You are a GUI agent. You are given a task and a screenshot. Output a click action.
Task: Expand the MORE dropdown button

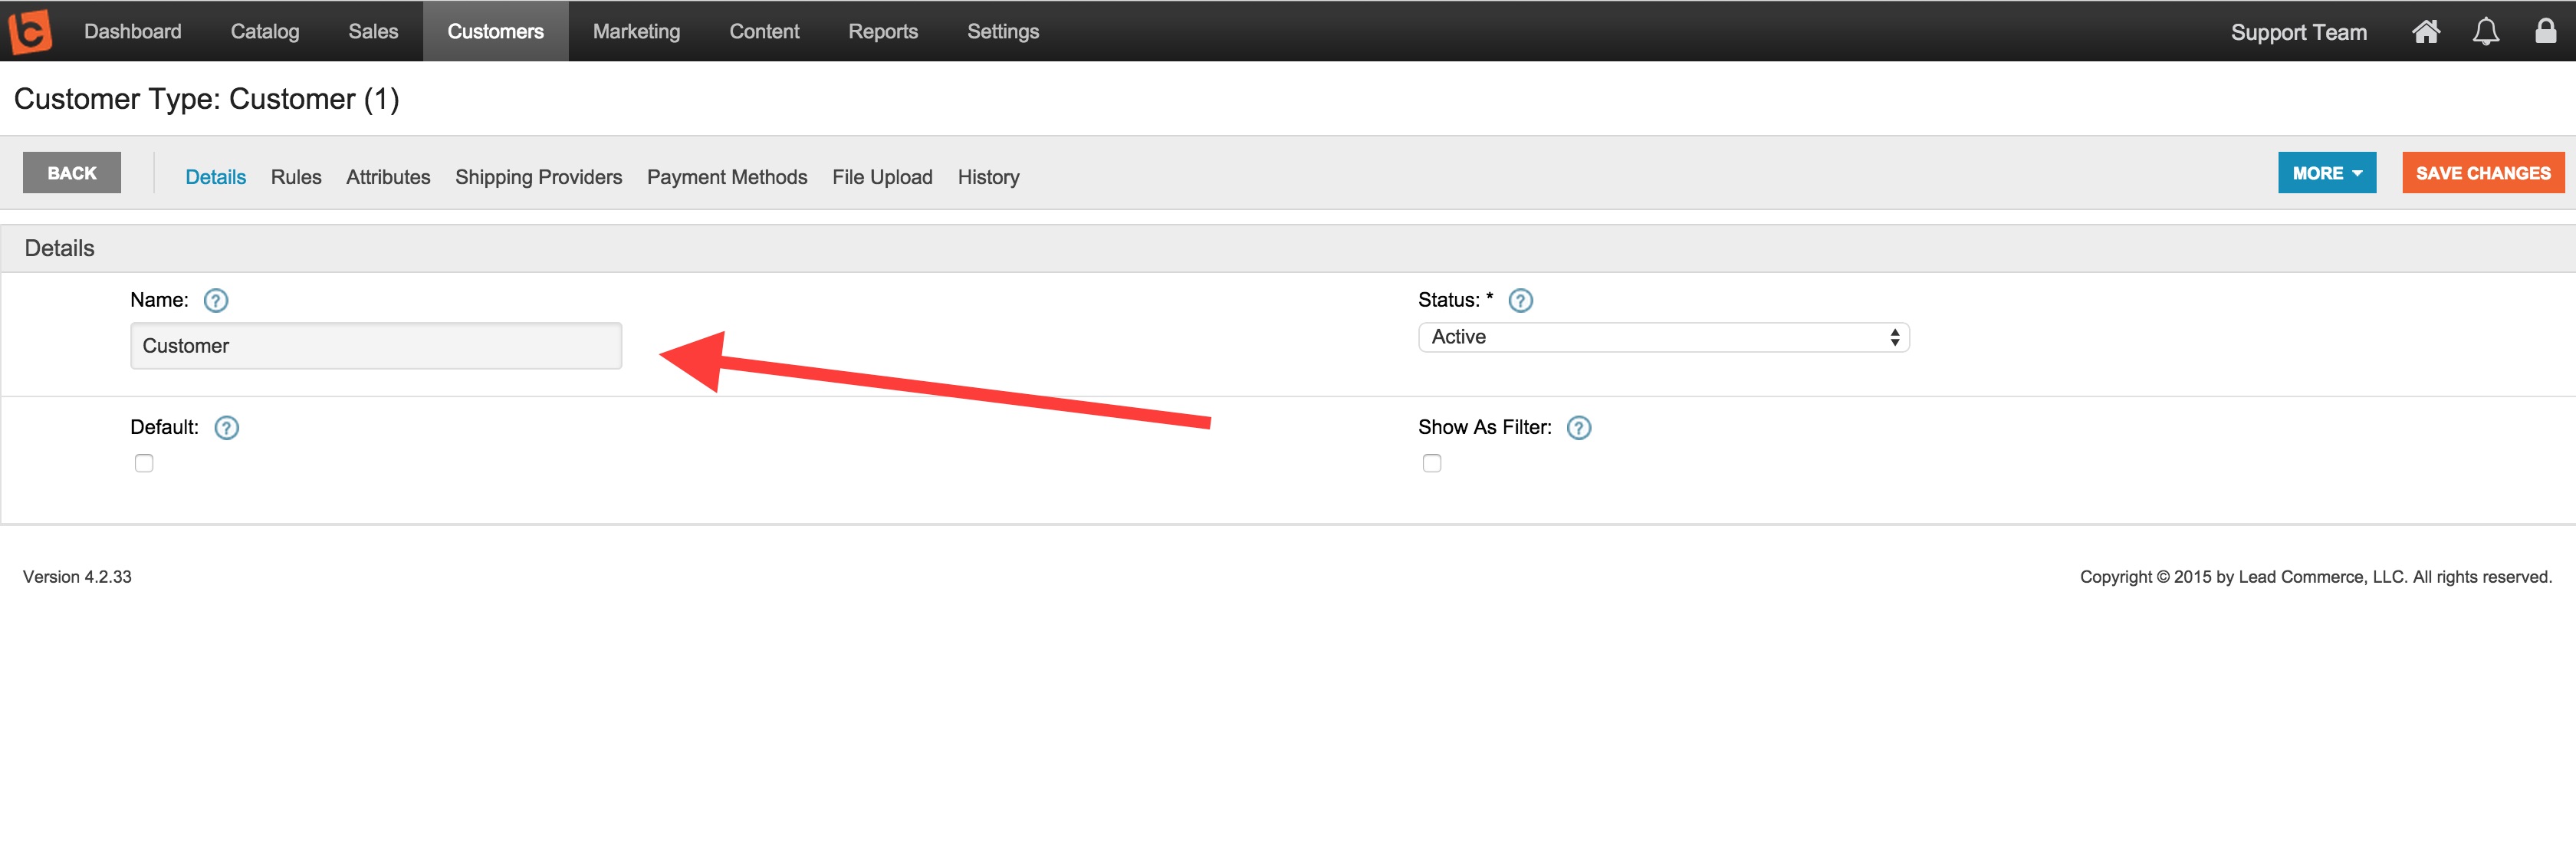pyautogui.click(x=2326, y=173)
